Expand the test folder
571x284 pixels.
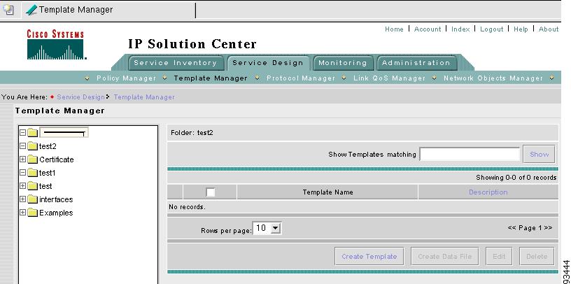click(x=22, y=185)
